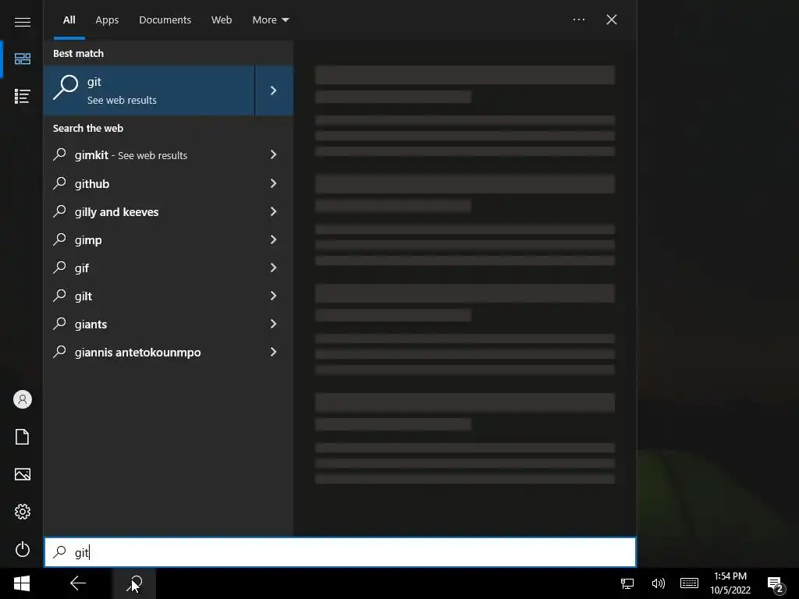Image resolution: width=799 pixels, height=599 pixels.
Task: Click the three-dots options button
Action: point(579,19)
